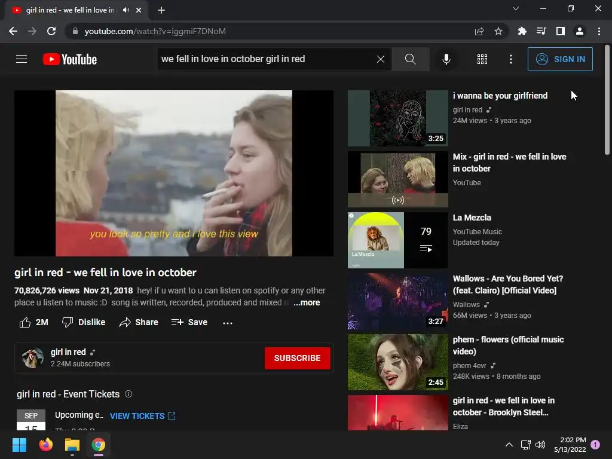
Task: Follow the VIEW TICKETS link
Action: click(142, 416)
